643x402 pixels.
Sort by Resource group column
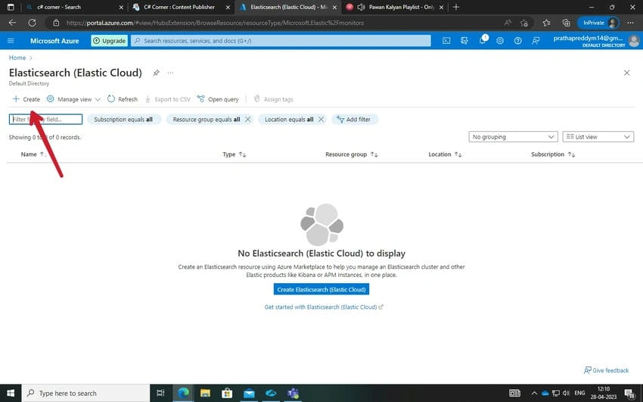[352, 154]
